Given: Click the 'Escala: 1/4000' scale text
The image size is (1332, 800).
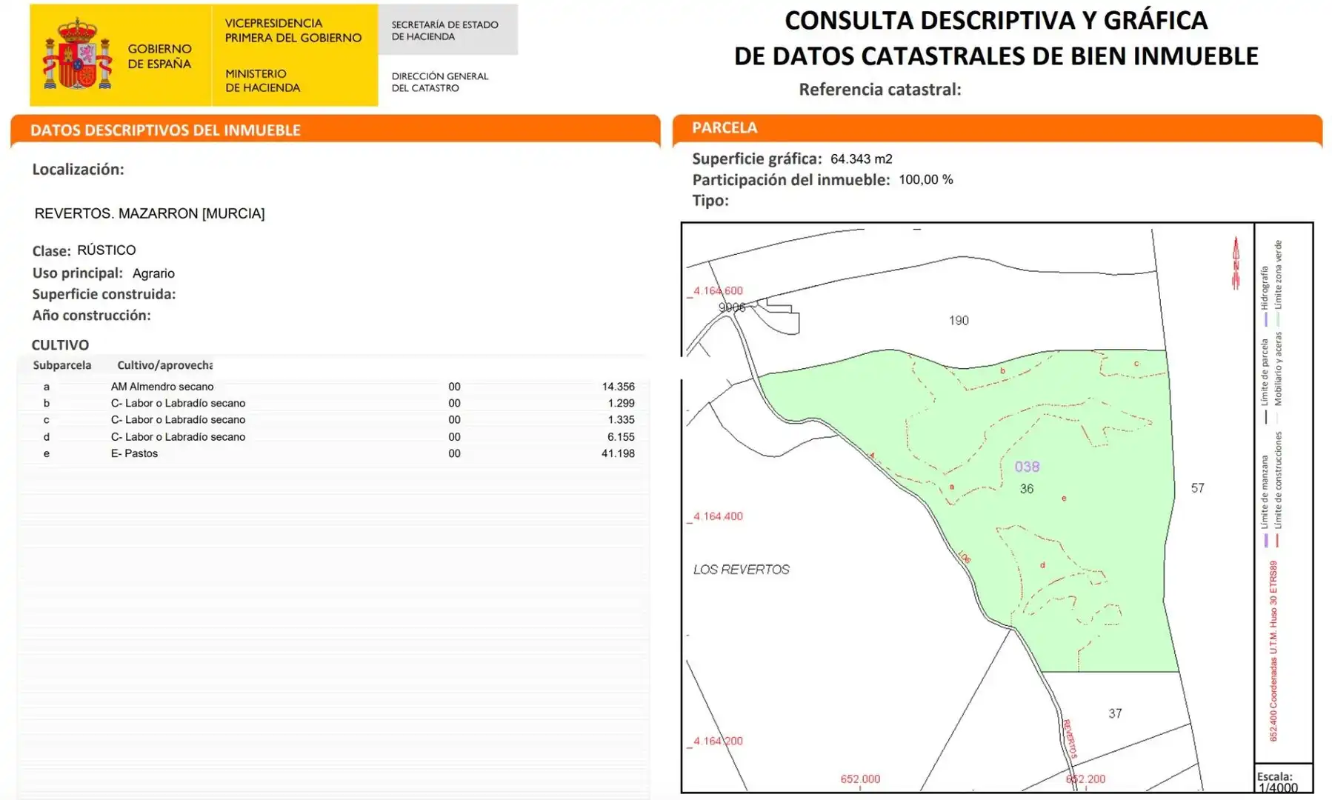Looking at the screenshot, I should coord(1277,782).
